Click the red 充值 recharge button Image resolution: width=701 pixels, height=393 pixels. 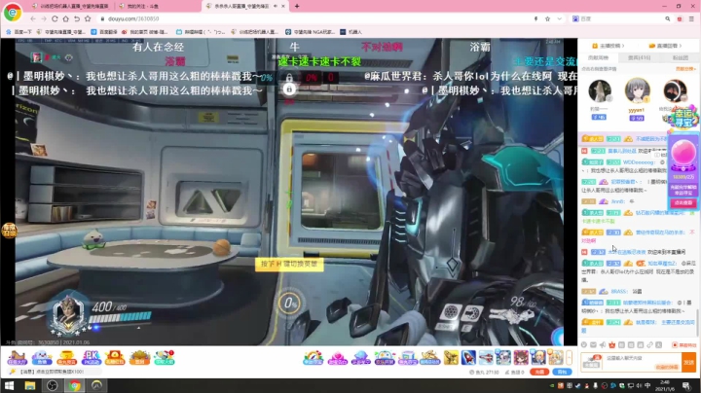point(539,372)
